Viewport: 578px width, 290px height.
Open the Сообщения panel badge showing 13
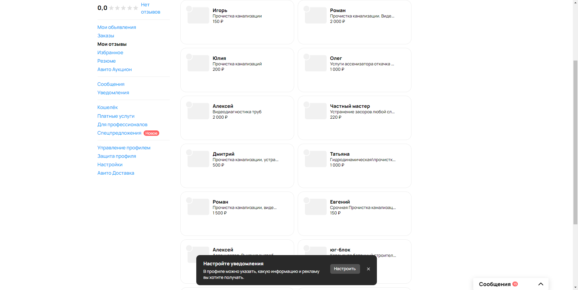click(x=515, y=284)
